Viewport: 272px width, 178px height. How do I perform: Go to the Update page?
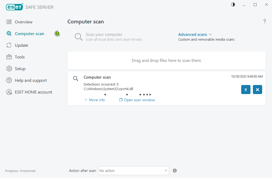coord(21,45)
